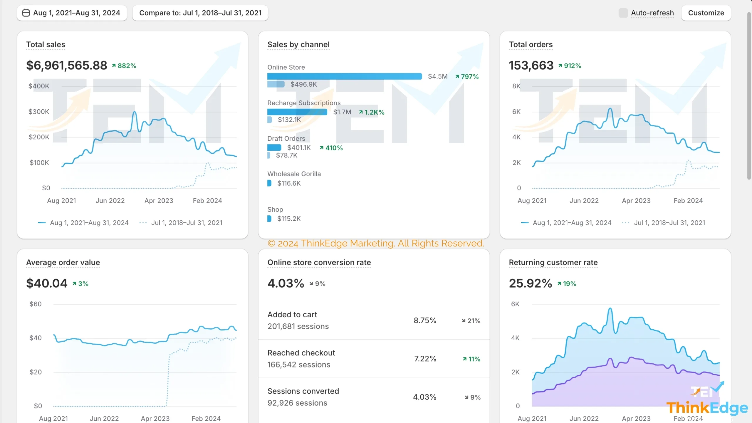Click the calendar icon next to the date range
Viewport: 752px width, 423px height.
tap(26, 13)
